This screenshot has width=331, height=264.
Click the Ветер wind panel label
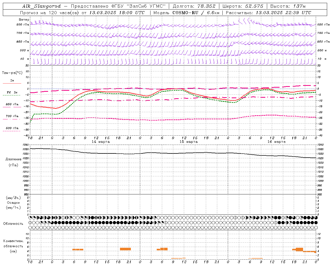24,20
